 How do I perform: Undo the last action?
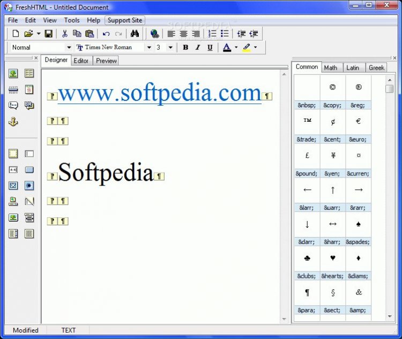(106, 34)
